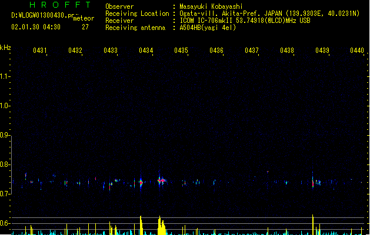Click the 0.7 kHz axis label
This screenshot has height=235, width=370.
[x=5, y=194]
